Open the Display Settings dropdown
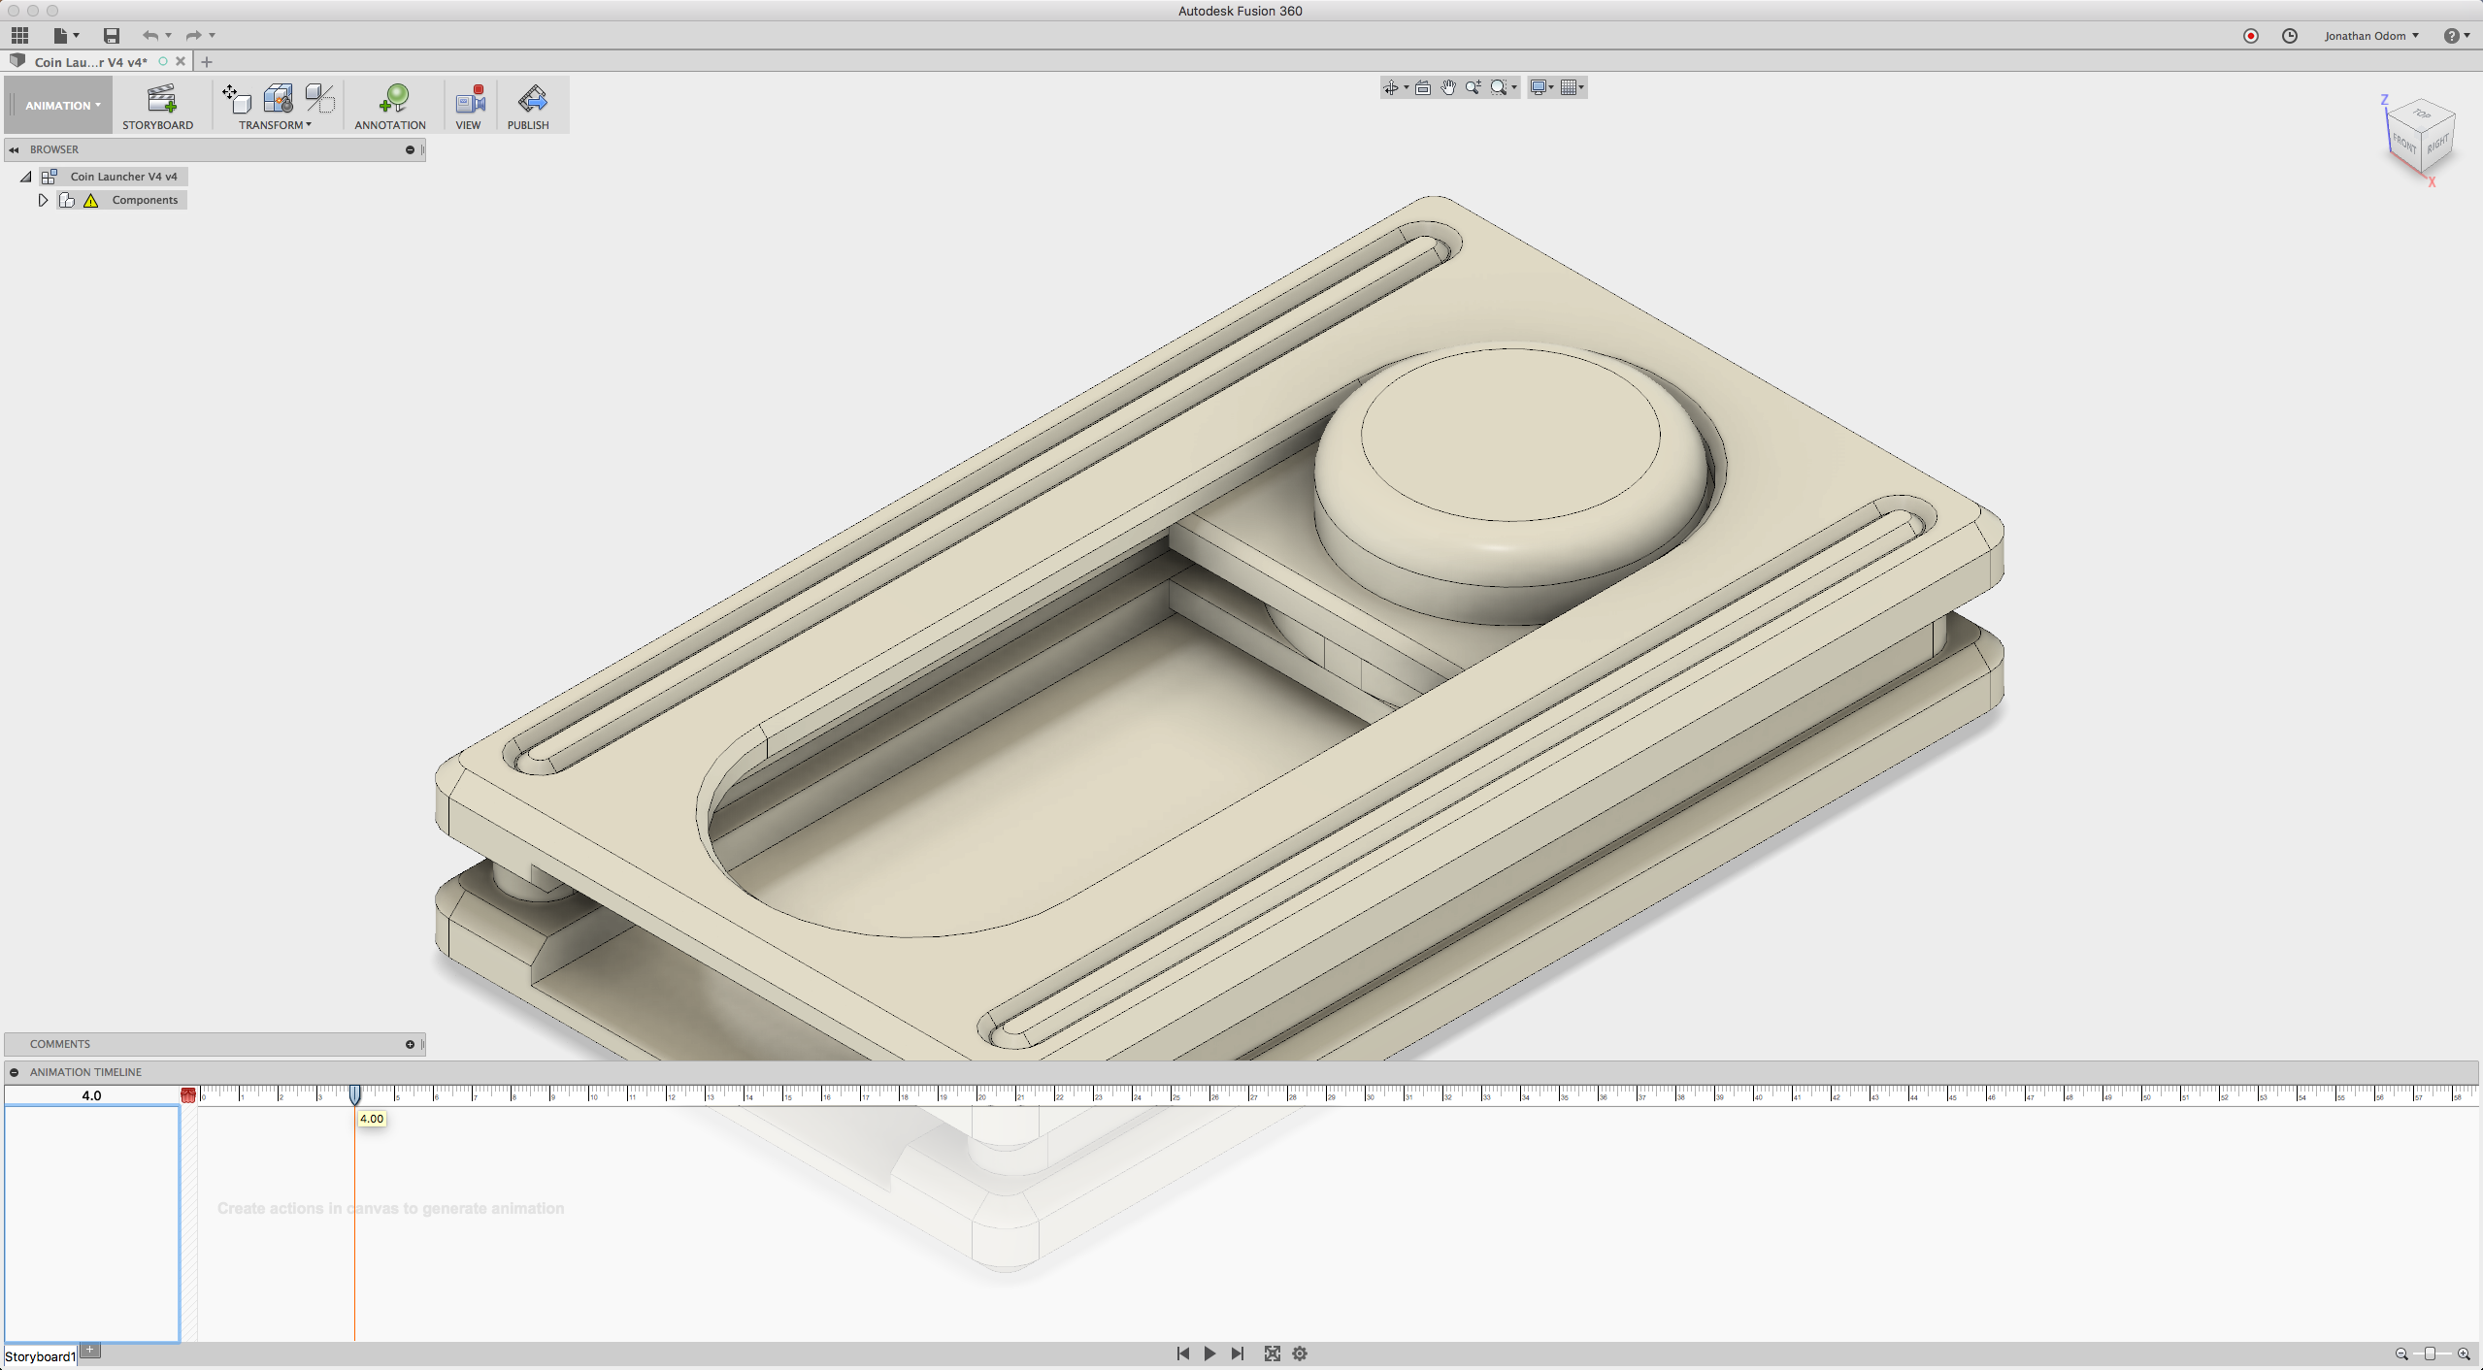The width and height of the screenshot is (2483, 1370). [x=1541, y=87]
